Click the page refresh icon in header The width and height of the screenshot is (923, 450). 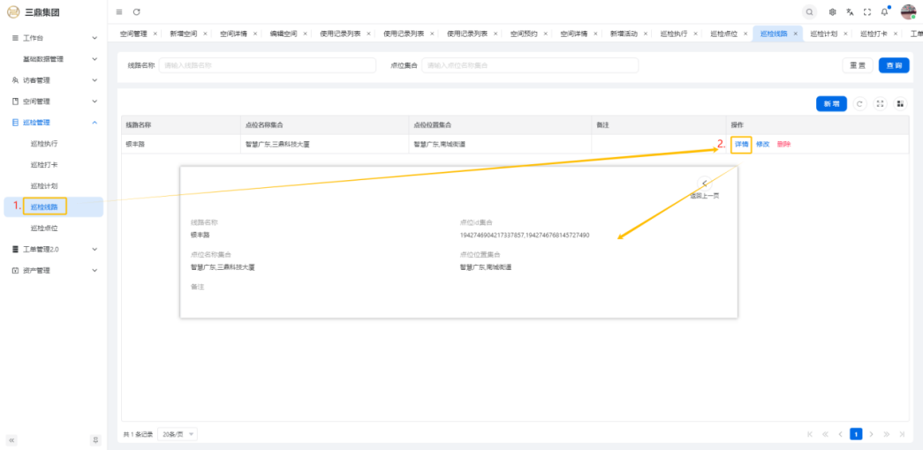pyautogui.click(x=136, y=11)
